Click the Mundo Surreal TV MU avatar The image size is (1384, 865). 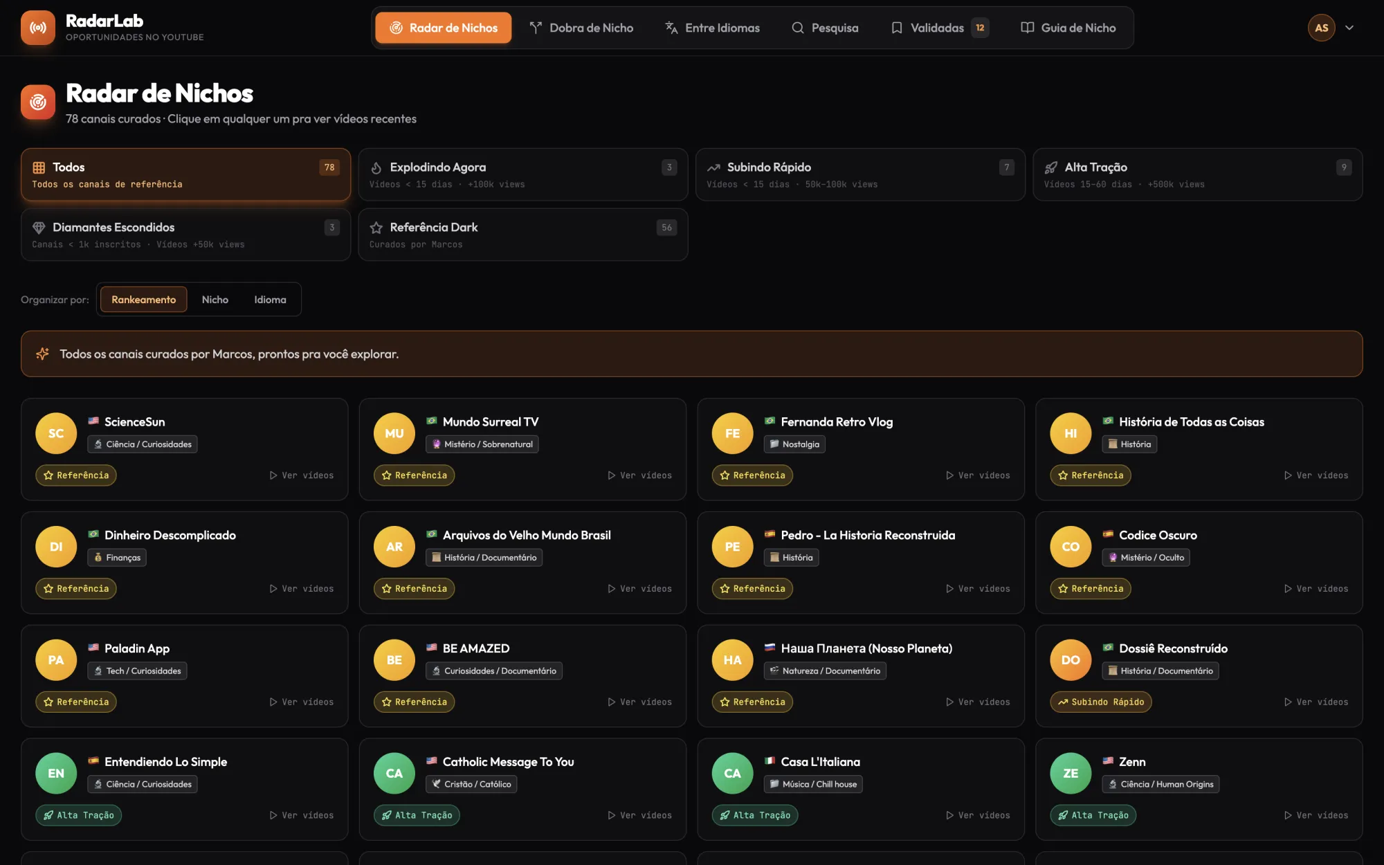click(x=394, y=433)
